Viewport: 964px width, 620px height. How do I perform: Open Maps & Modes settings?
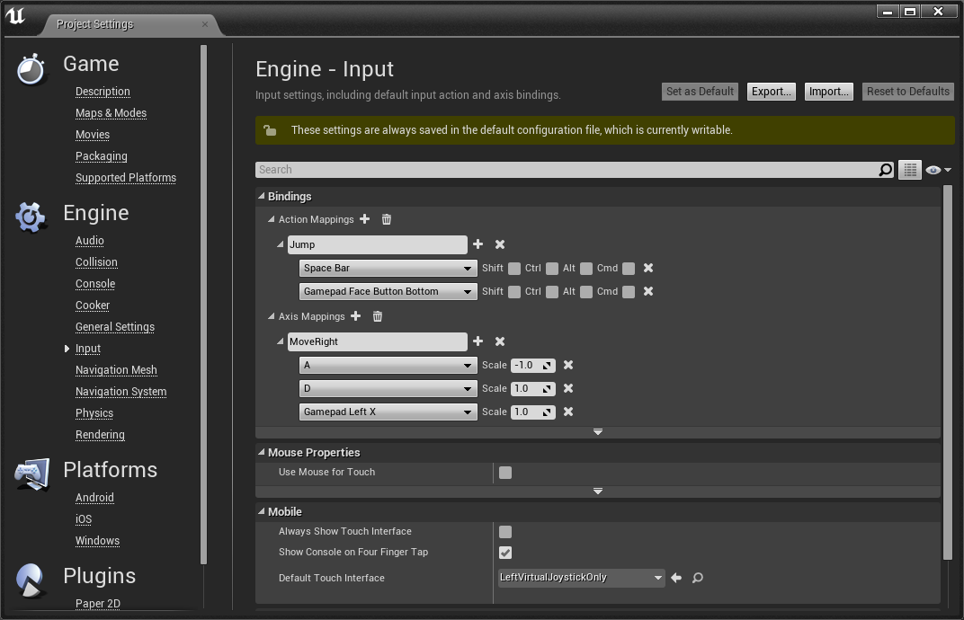coord(111,113)
